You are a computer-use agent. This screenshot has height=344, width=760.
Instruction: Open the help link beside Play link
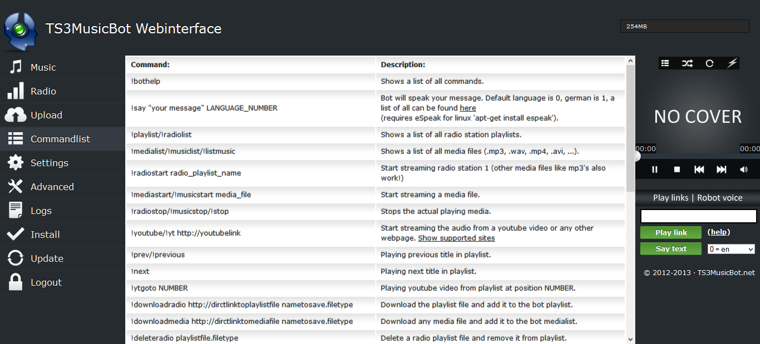click(x=719, y=232)
